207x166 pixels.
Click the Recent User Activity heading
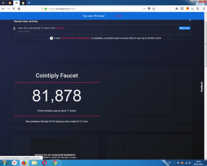click(x=26, y=21)
